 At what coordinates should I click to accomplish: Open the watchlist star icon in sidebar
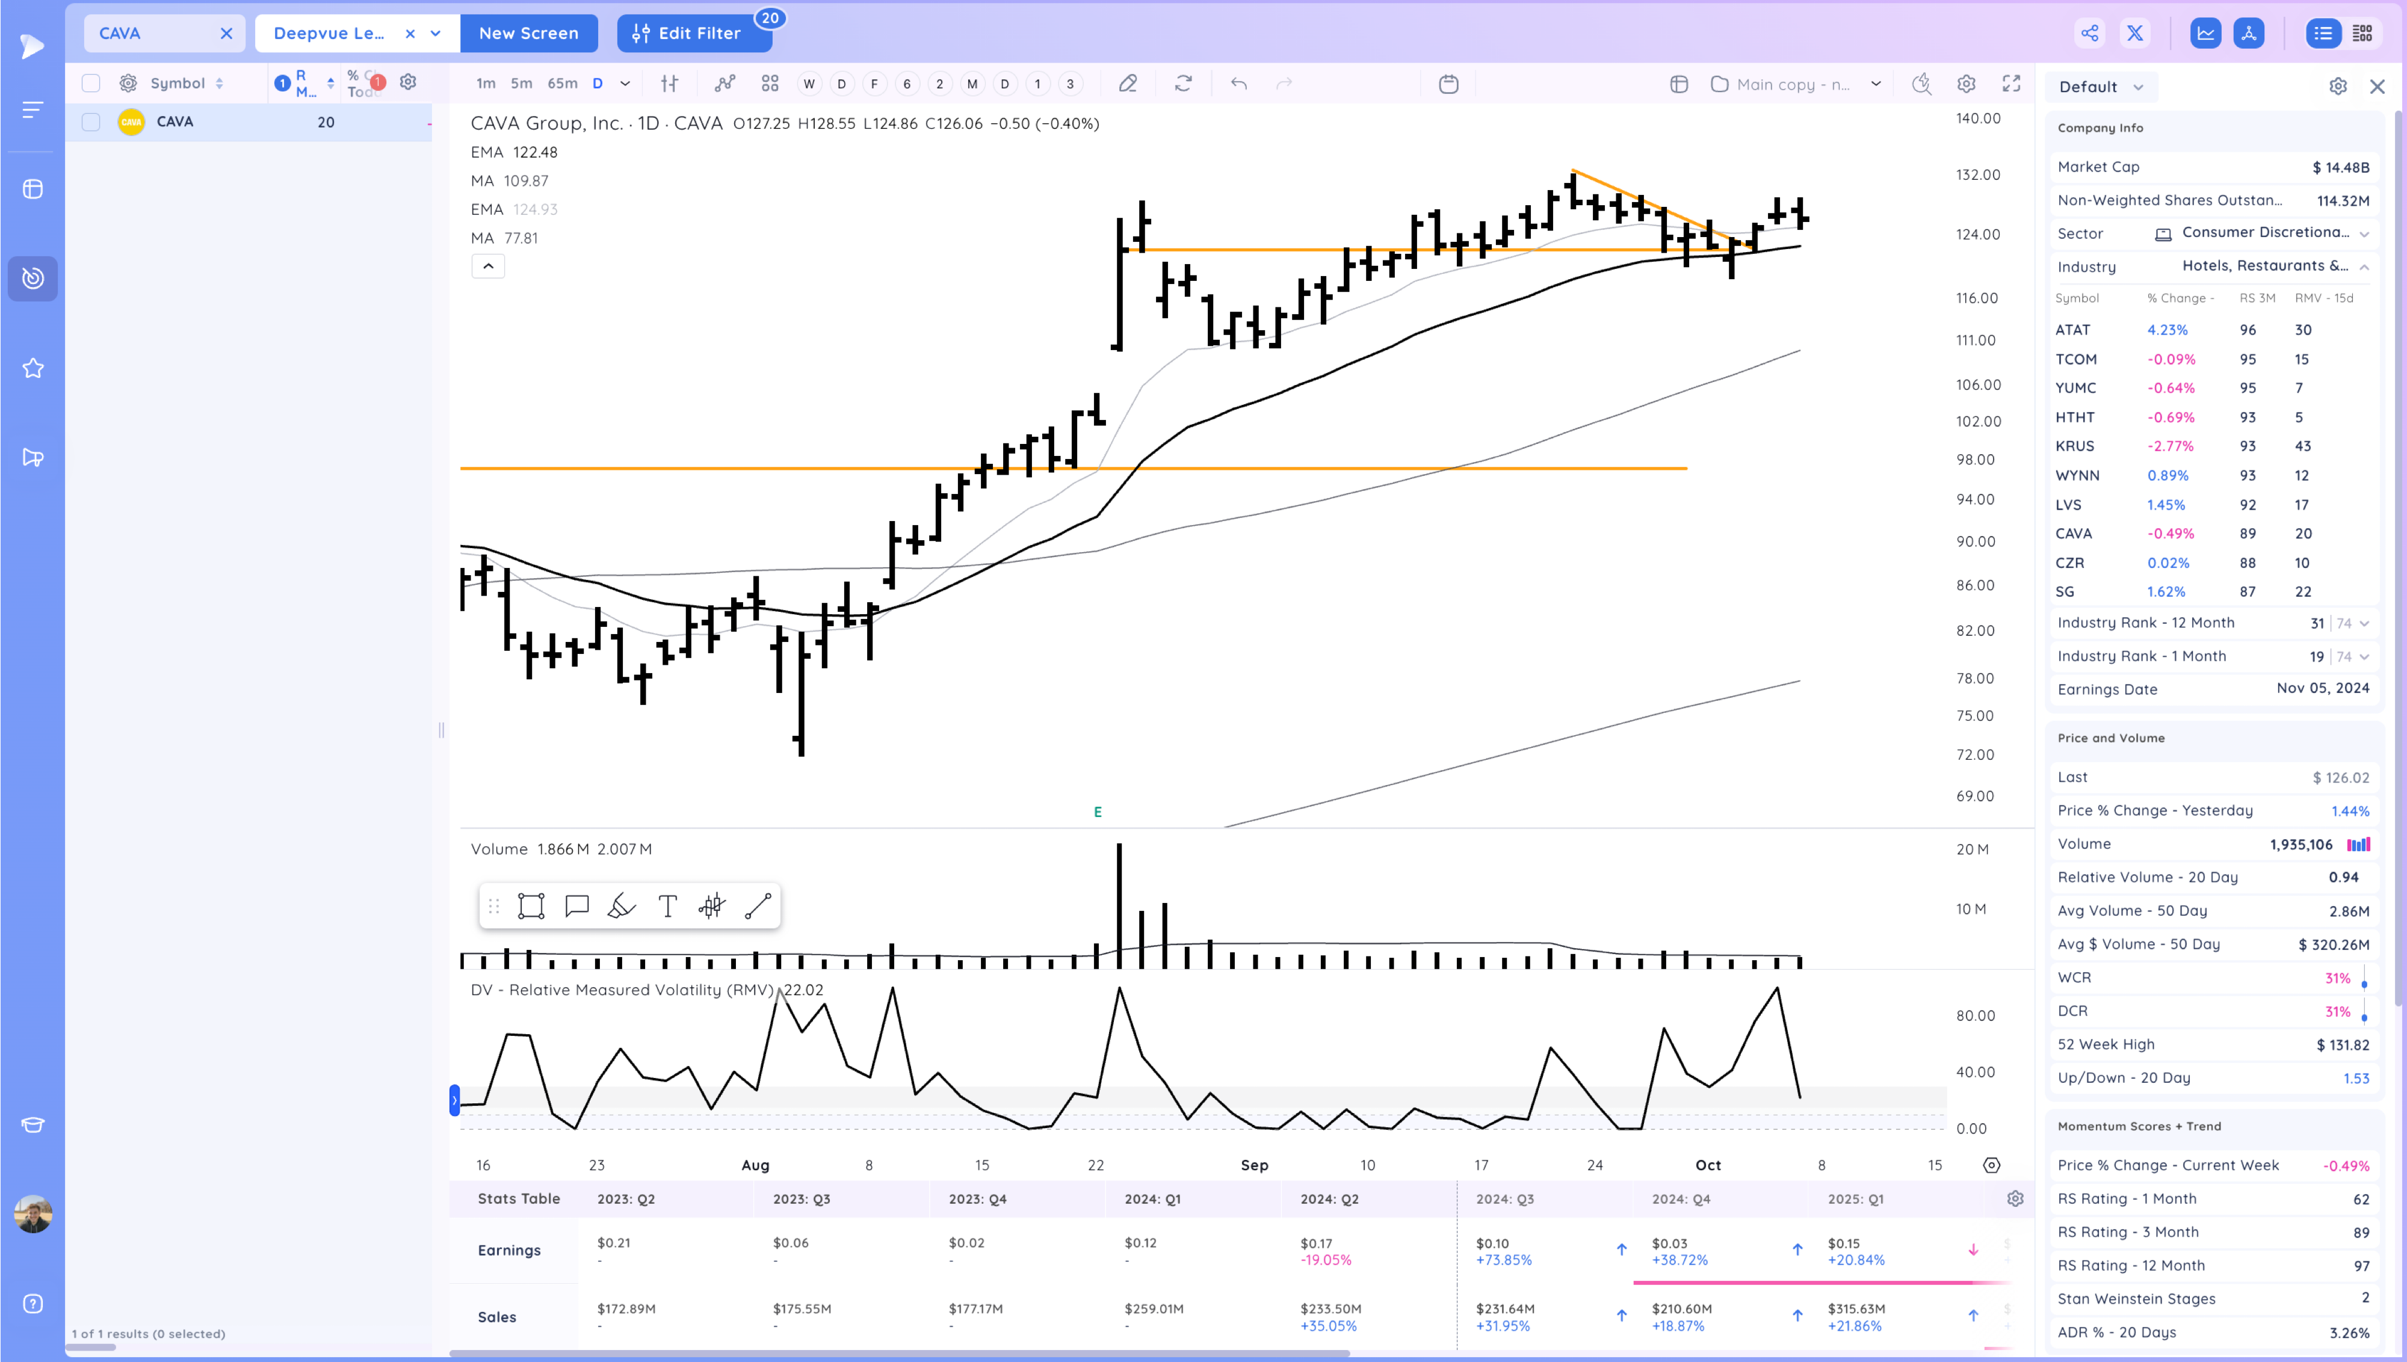(32, 369)
